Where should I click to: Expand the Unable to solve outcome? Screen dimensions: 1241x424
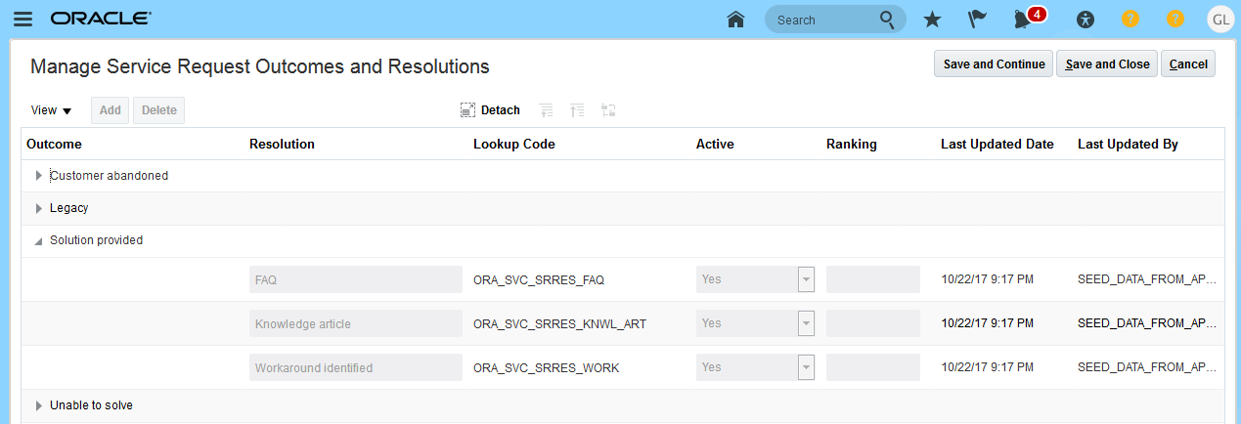[x=39, y=405]
